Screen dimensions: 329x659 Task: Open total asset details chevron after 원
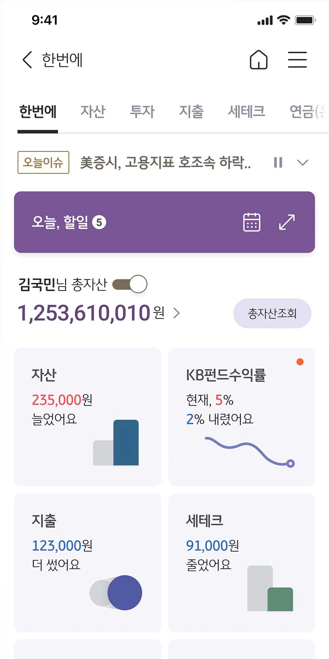click(x=177, y=313)
